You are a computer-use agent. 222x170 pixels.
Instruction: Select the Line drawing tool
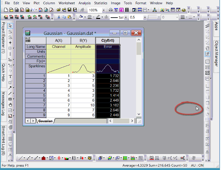10,93
